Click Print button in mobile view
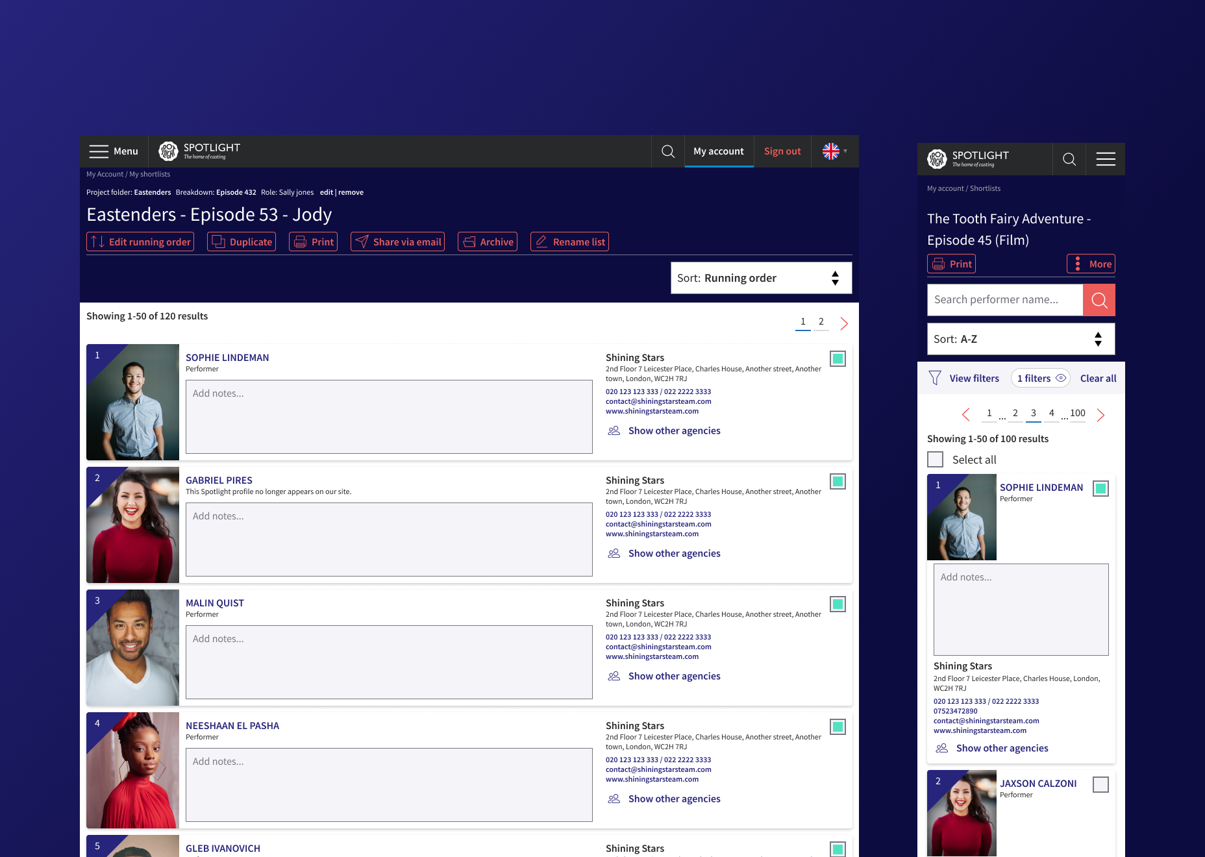Image resolution: width=1205 pixels, height=857 pixels. coord(952,264)
